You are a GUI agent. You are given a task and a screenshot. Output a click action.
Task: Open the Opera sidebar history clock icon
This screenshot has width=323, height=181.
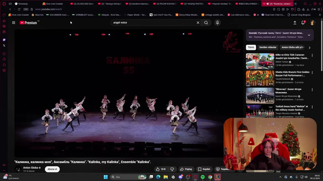(4, 59)
